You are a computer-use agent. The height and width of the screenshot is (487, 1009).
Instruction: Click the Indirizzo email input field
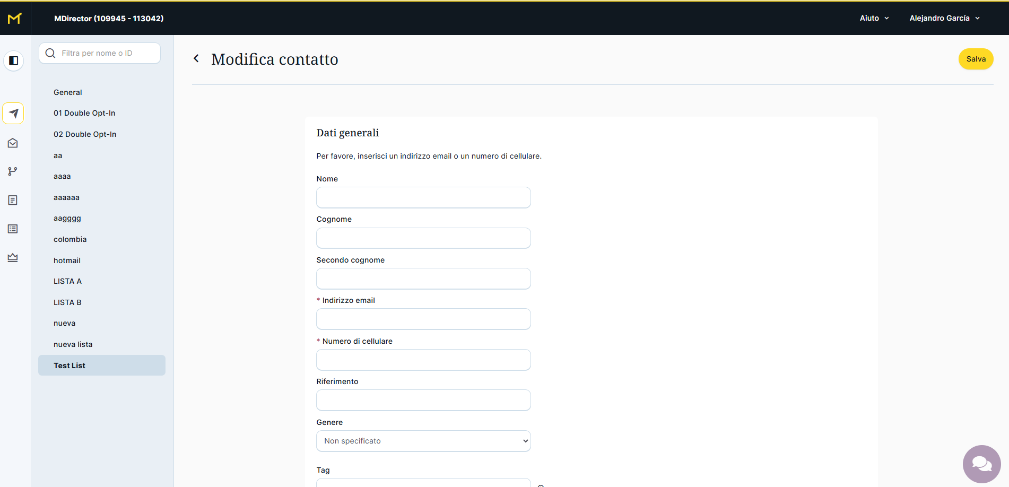(x=423, y=319)
